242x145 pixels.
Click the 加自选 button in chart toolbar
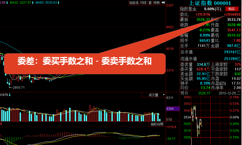coord(134,3)
